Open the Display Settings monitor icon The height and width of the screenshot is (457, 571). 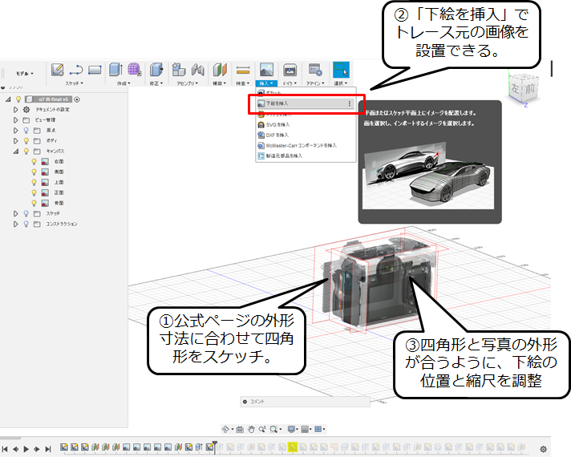tap(291, 429)
